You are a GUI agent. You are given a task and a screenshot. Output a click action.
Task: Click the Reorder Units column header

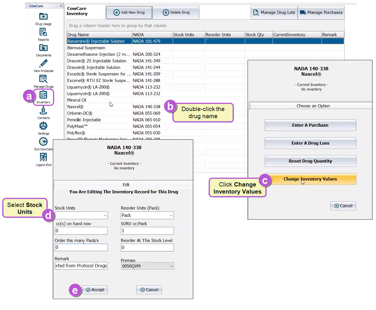point(225,34)
